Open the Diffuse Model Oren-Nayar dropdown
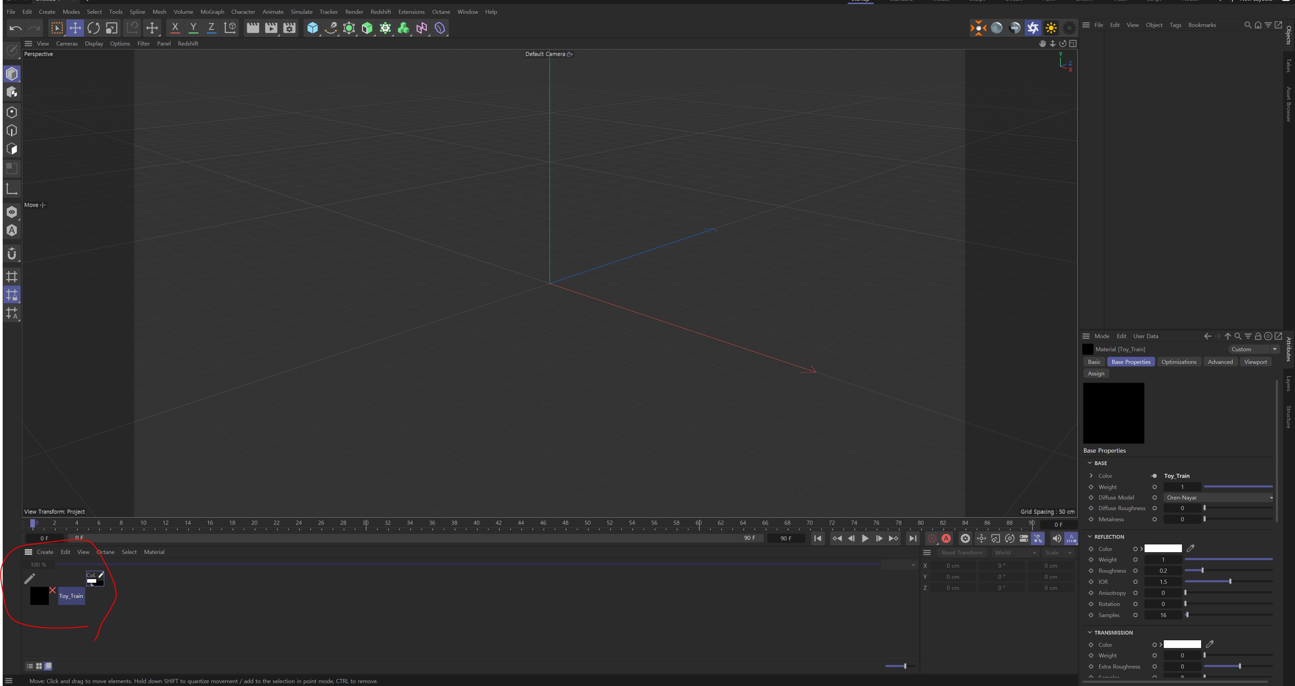 point(1219,498)
